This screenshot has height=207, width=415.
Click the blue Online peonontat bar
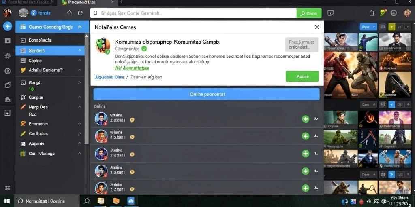(206, 94)
